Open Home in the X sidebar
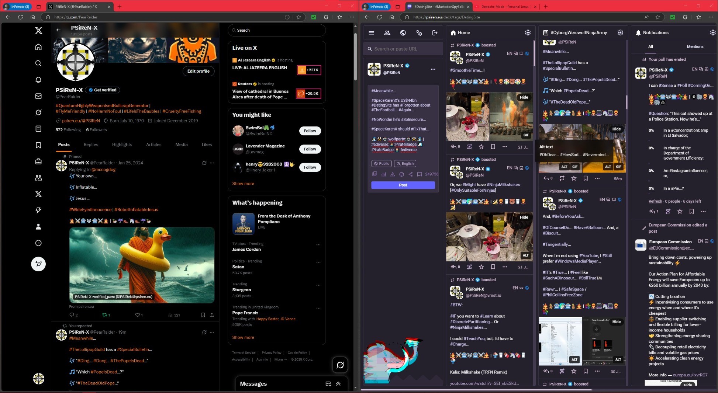718x393 pixels. pos(38,47)
